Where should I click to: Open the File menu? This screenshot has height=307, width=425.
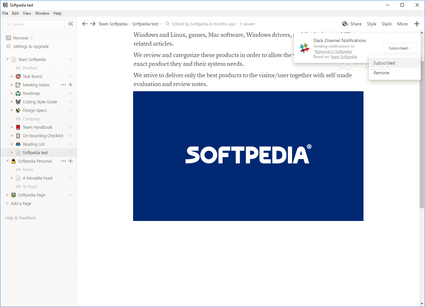(x=5, y=13)
